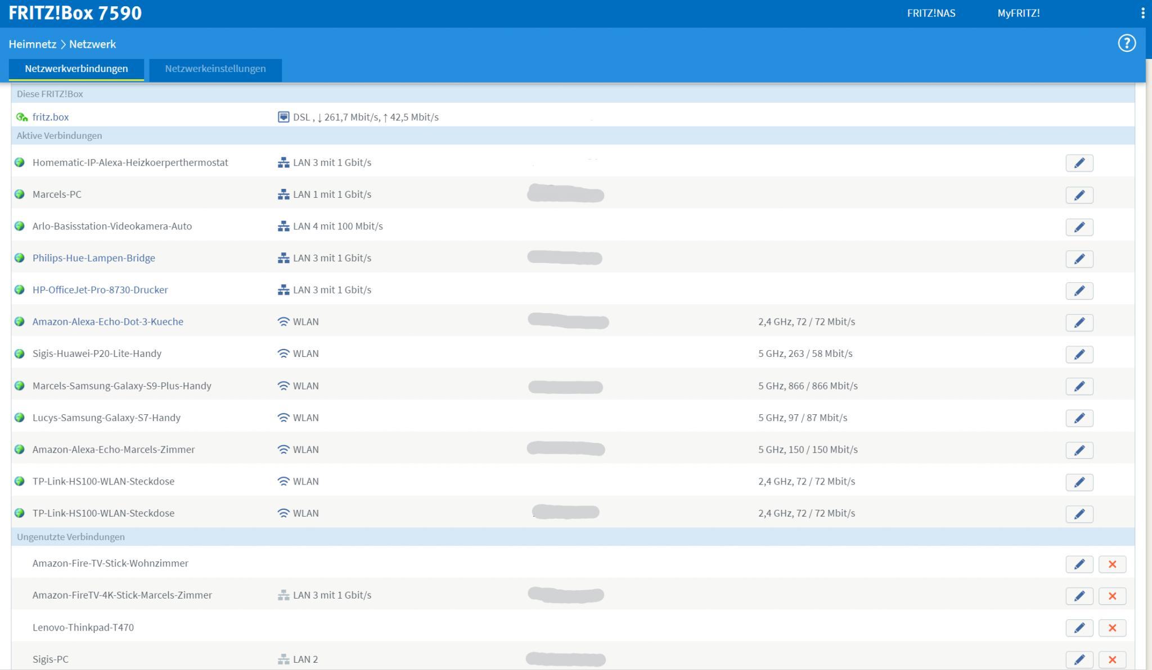Image resolution: width=1152 pixels, height=670 pixels.
Task: Open MyFRITZ! in the header
Action: point(1019,13)
